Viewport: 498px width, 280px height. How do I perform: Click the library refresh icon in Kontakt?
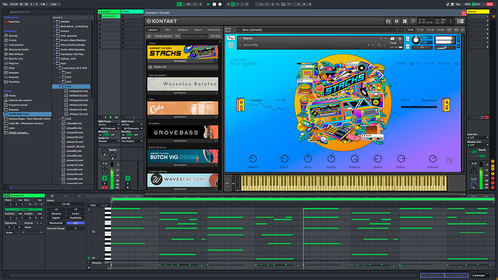click(x=149, y=36)
